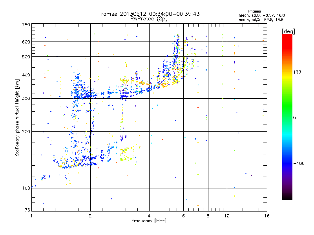
Task: Click the '4' x-axis tick label
Action: [149, 216]
